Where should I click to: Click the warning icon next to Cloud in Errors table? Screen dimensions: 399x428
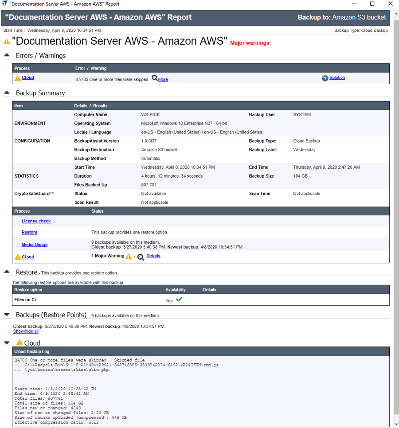tap(17, 78)
